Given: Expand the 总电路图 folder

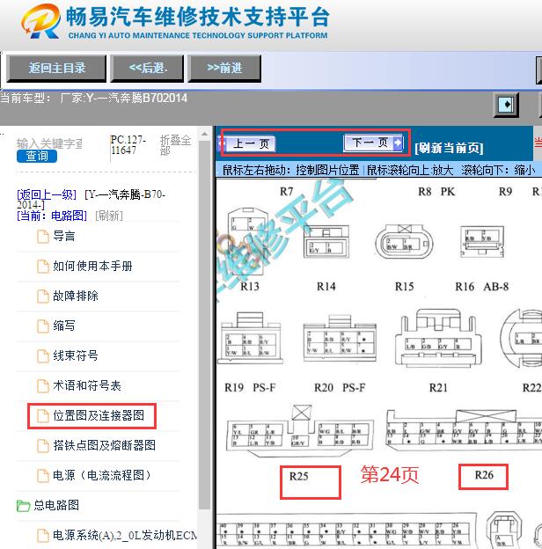Looking at the screenshot, I should (56, 505).
